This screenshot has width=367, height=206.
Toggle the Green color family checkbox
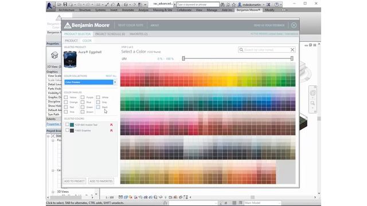point(83,107)
